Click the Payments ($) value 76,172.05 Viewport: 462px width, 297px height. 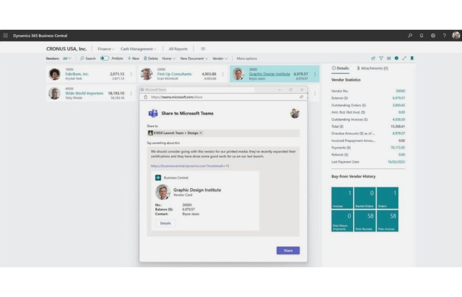397,148
